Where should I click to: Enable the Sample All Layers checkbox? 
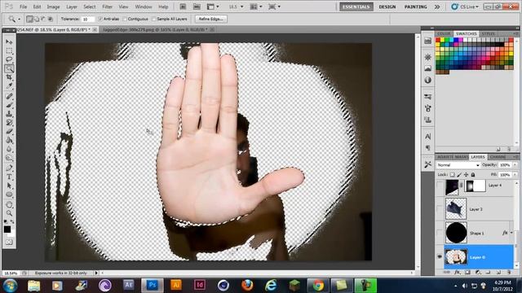click(x=154, y=19)
